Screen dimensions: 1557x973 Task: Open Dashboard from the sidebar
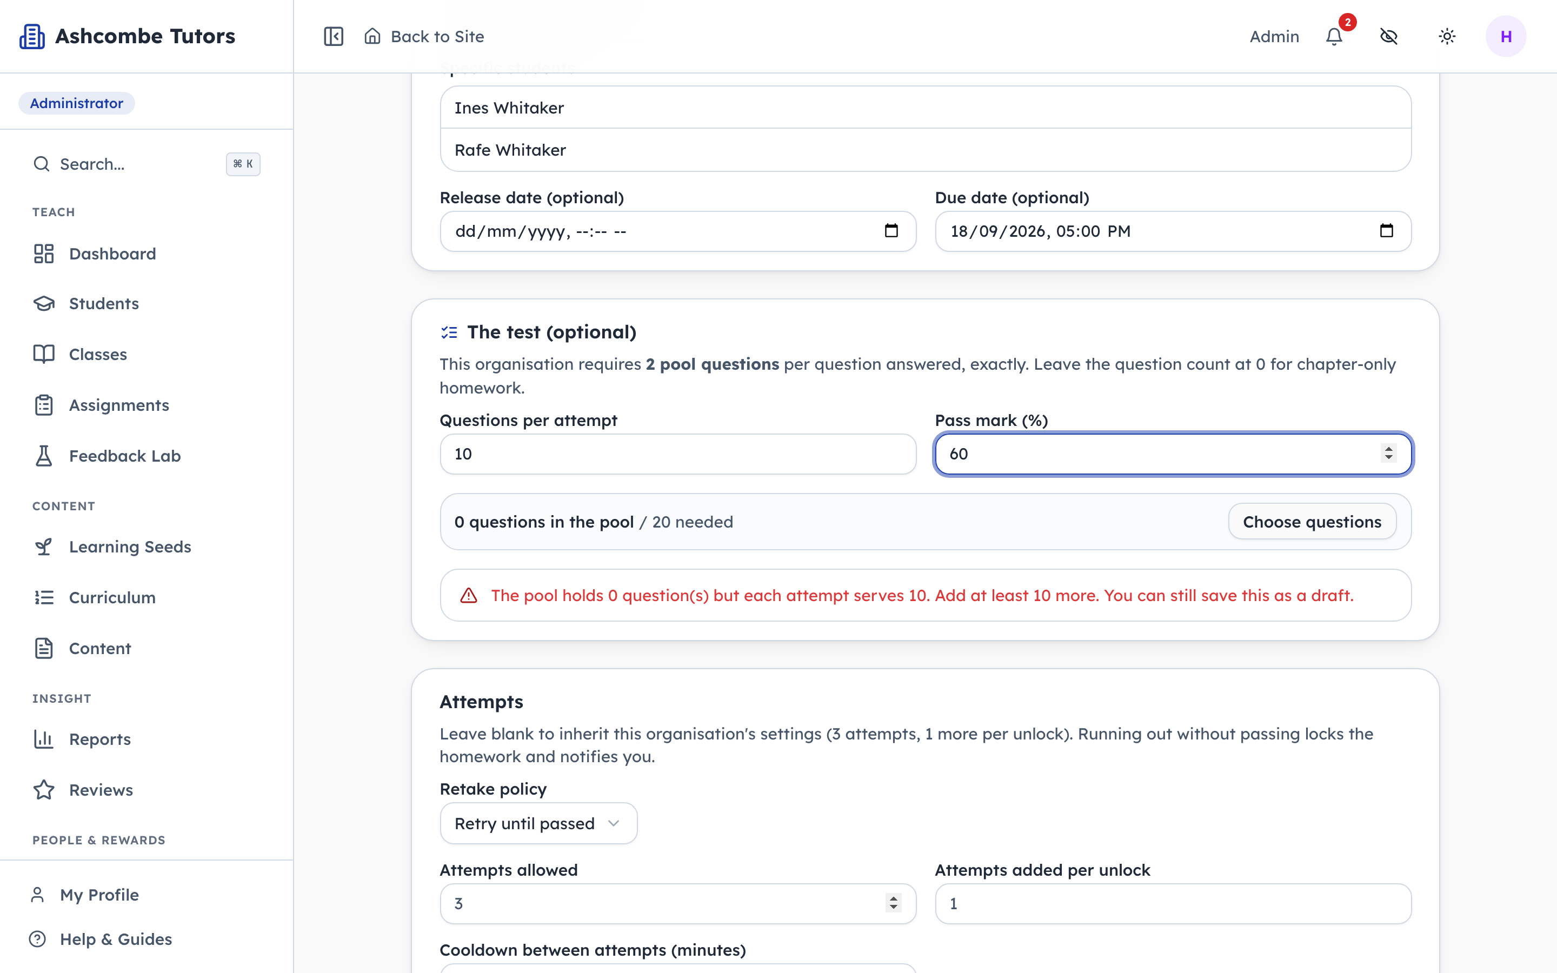(112, 254)
